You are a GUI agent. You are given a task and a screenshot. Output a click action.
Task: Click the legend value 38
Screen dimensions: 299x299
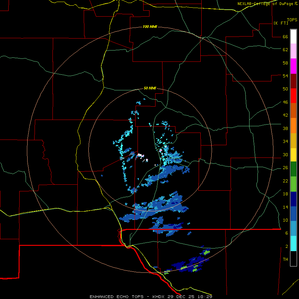click(285, 128)
